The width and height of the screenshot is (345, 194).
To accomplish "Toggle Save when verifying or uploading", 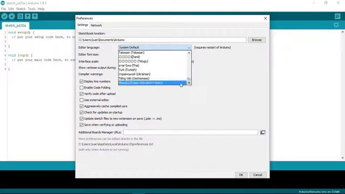I will pos(81,124).
